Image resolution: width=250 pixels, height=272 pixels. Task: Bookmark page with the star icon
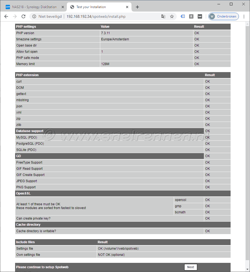172,16
